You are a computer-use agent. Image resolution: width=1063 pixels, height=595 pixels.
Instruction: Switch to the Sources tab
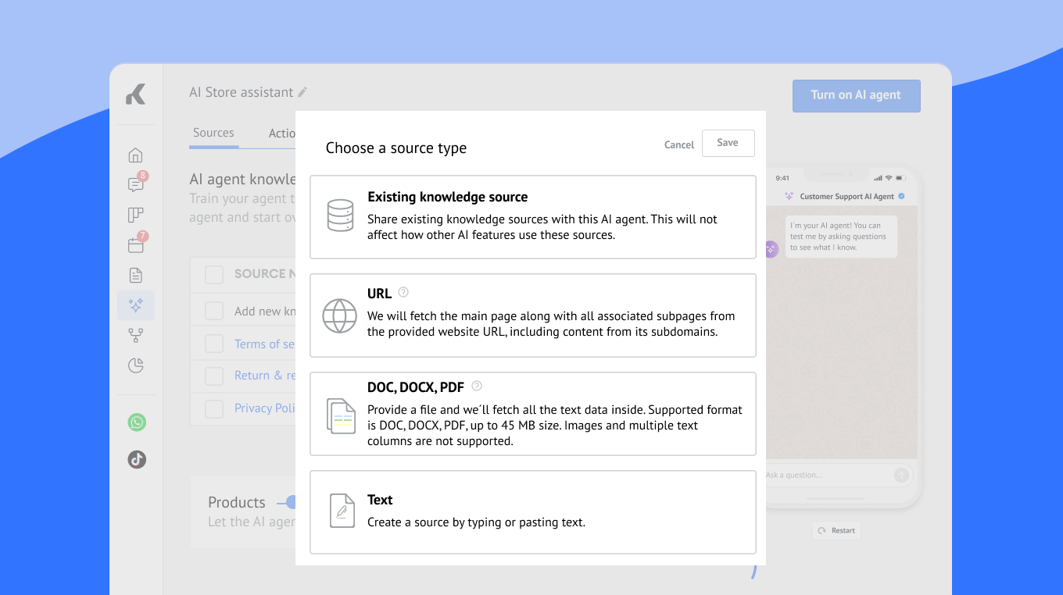pos(213,133)
